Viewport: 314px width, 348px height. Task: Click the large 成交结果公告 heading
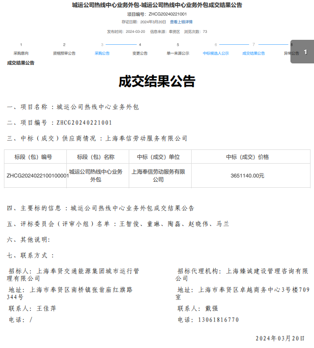tap(157, 82)
